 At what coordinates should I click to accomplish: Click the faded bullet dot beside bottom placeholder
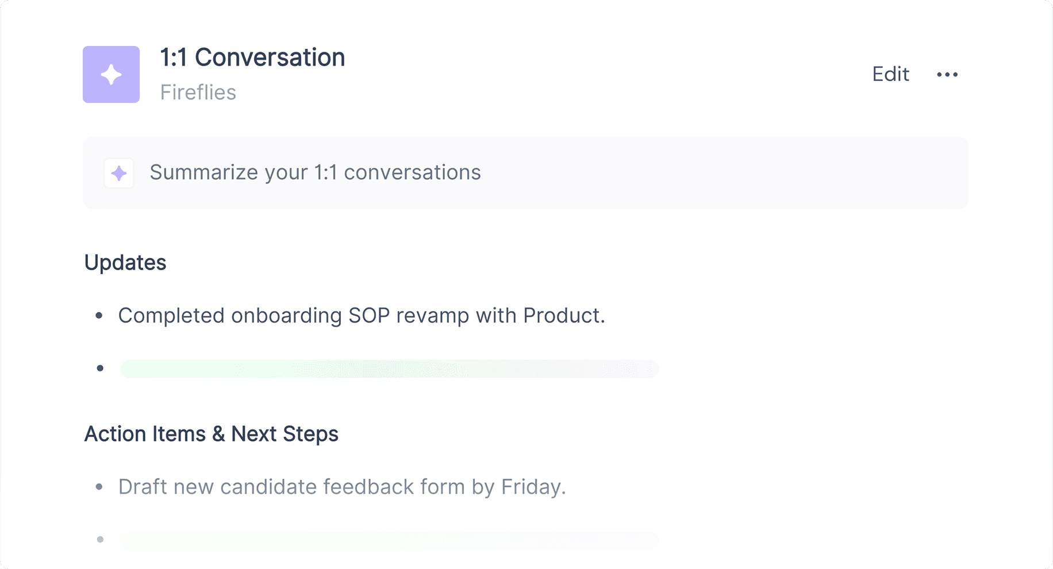[x=100, y=540]
